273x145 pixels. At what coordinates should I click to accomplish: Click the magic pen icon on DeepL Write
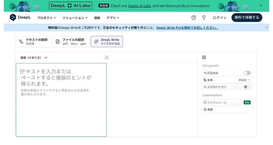[x=96, y=41]
